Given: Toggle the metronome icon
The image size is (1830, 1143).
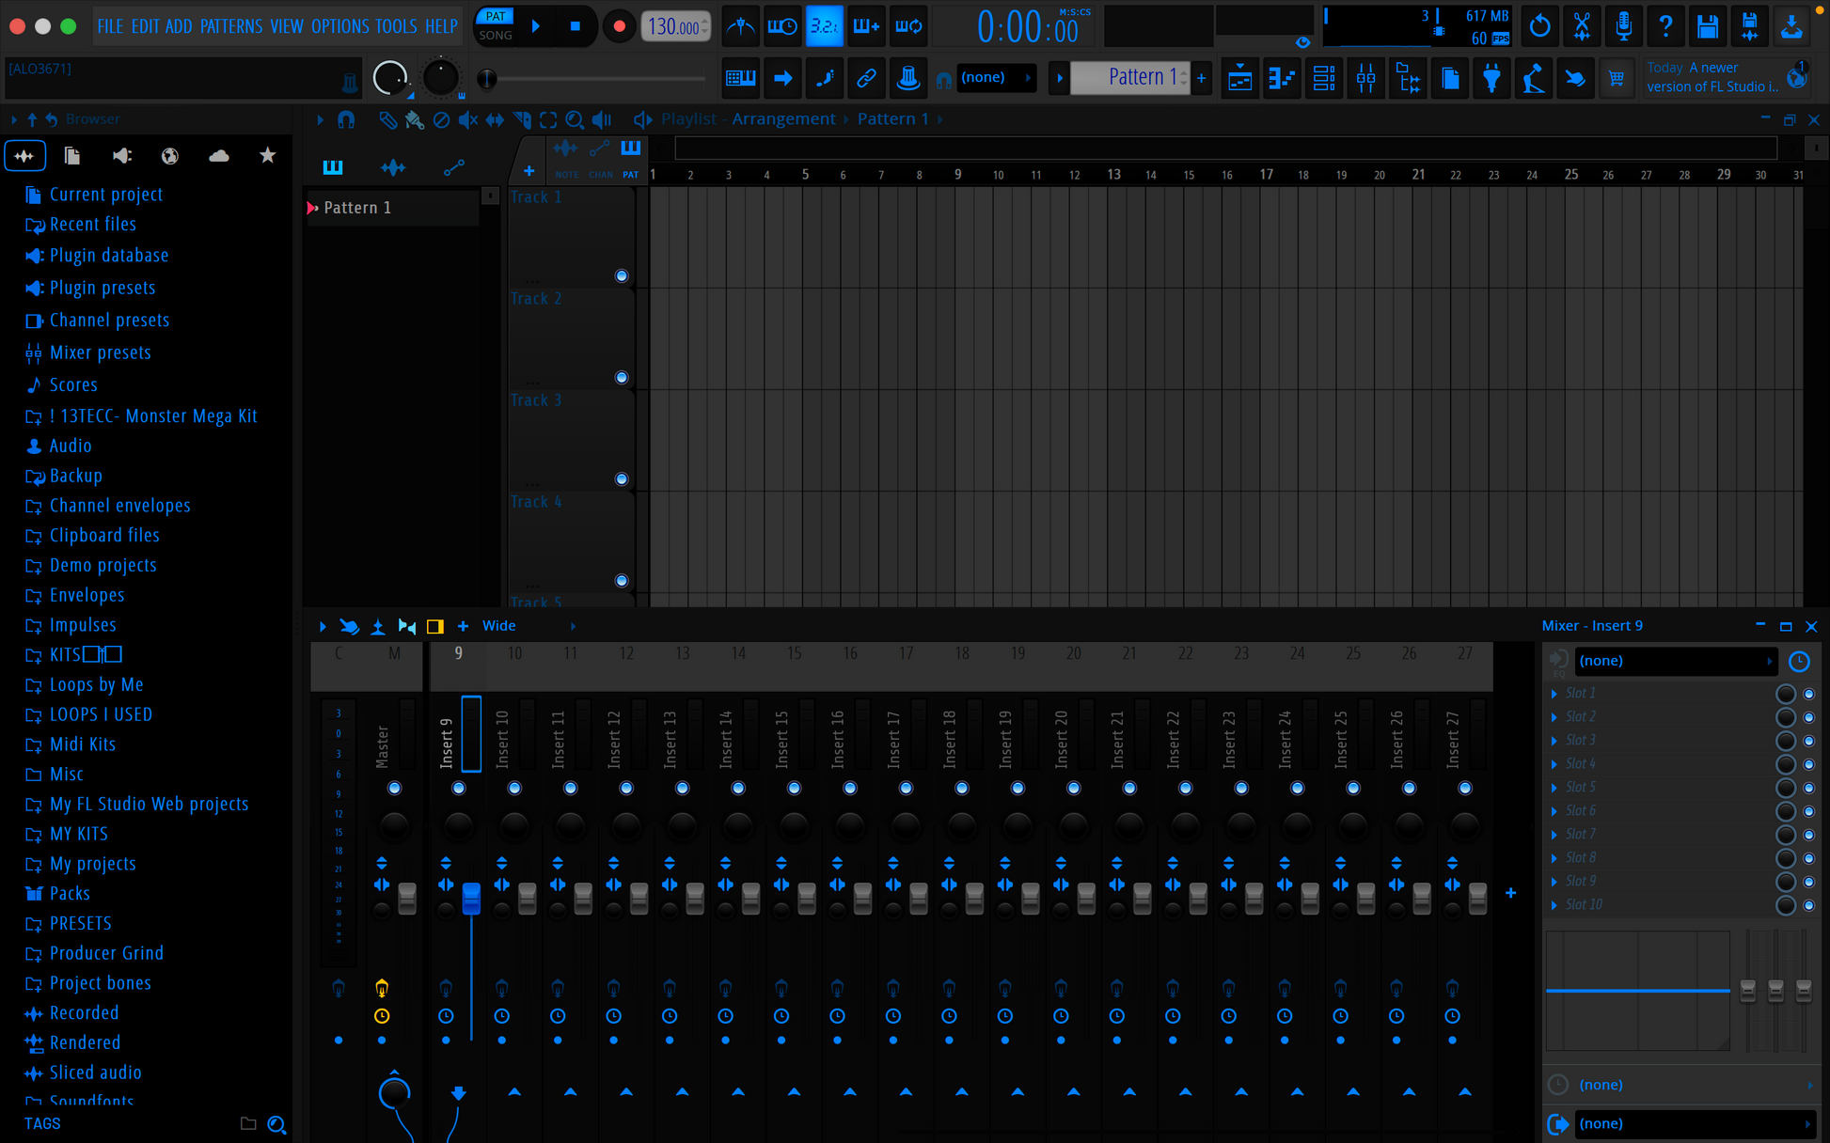Looking at the screenshot, I should 740,26.
